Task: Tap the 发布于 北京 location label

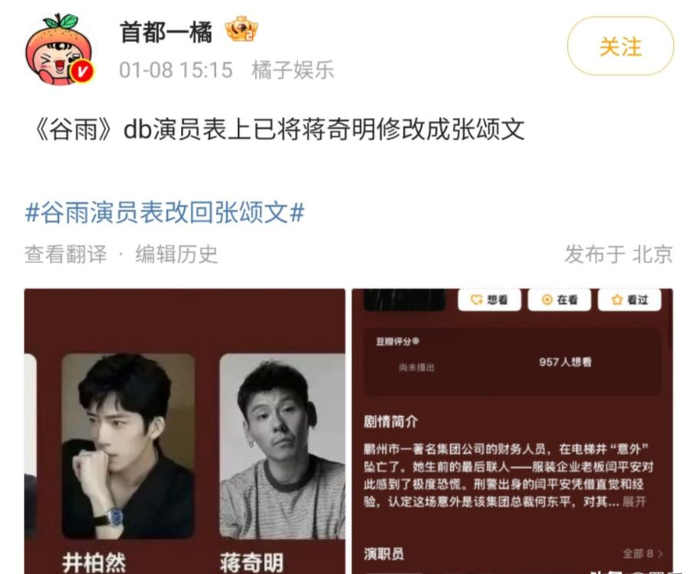Action: coord(619,254)
